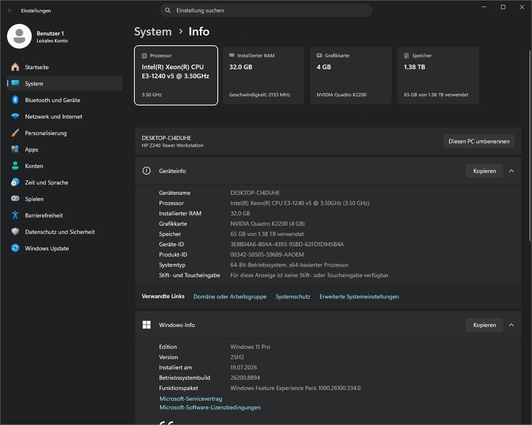The width and height of the screenshot is (532, 425).
Task: Select the Installierter RAM info card
Action: point(264,75)
